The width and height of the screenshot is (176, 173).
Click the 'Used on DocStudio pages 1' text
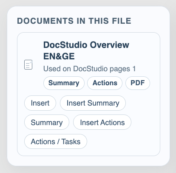click(89, 69)
